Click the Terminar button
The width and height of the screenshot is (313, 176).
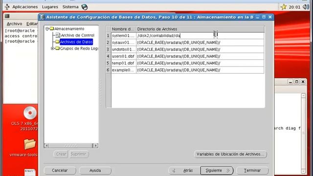click(252, 171)
